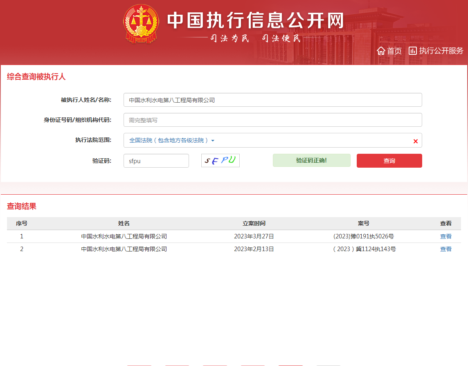Click the dropdown arrow after 包含地方各级法院
468x366 pixels.
(x=213, y=141)
